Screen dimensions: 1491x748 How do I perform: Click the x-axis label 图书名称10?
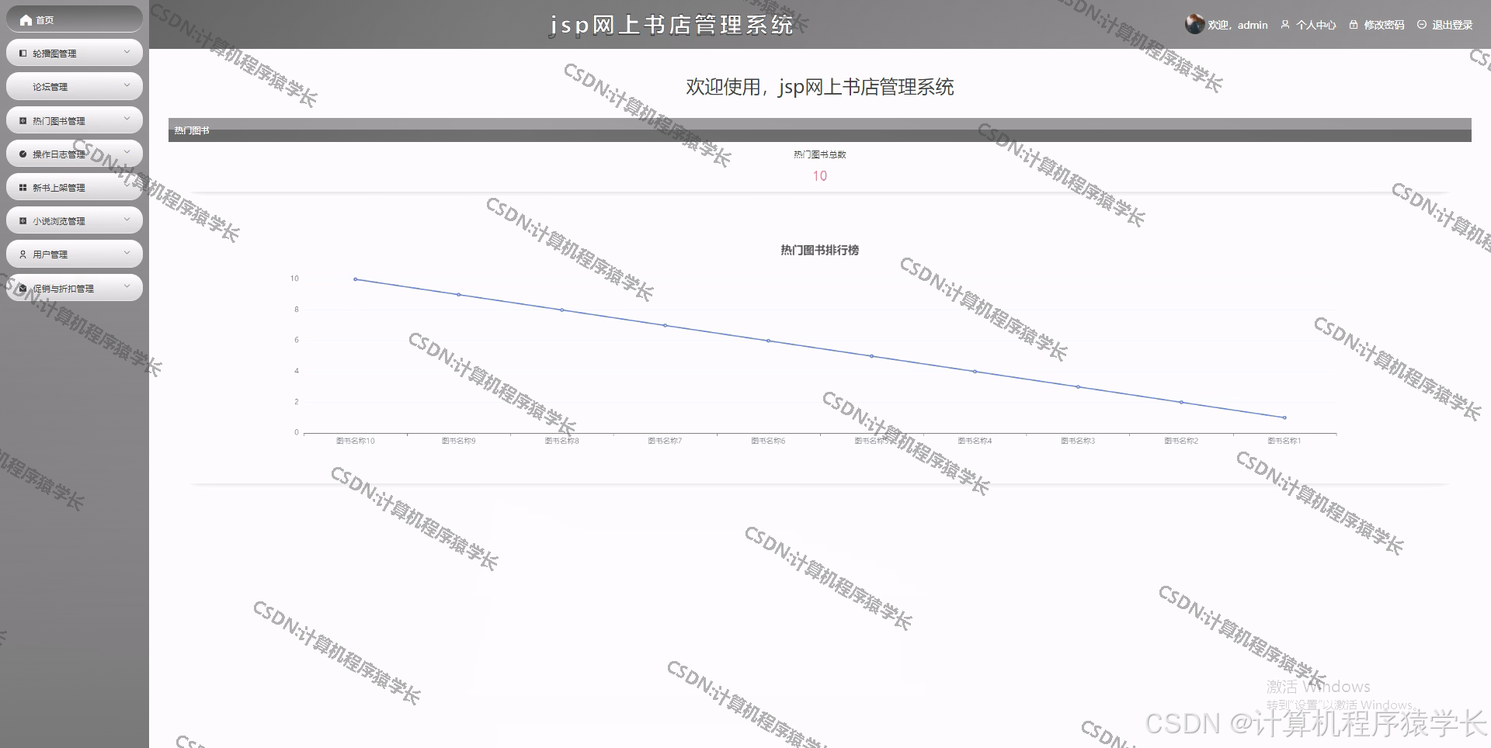tap(356, 441)
